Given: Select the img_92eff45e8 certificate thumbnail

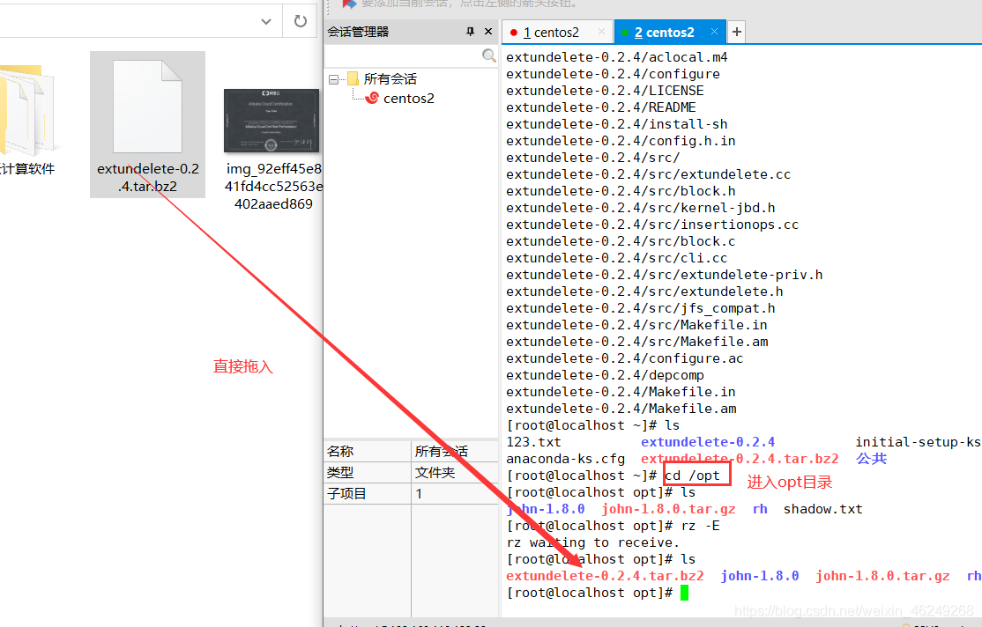Looking at the screenshot, I should (x=272, y=121).
